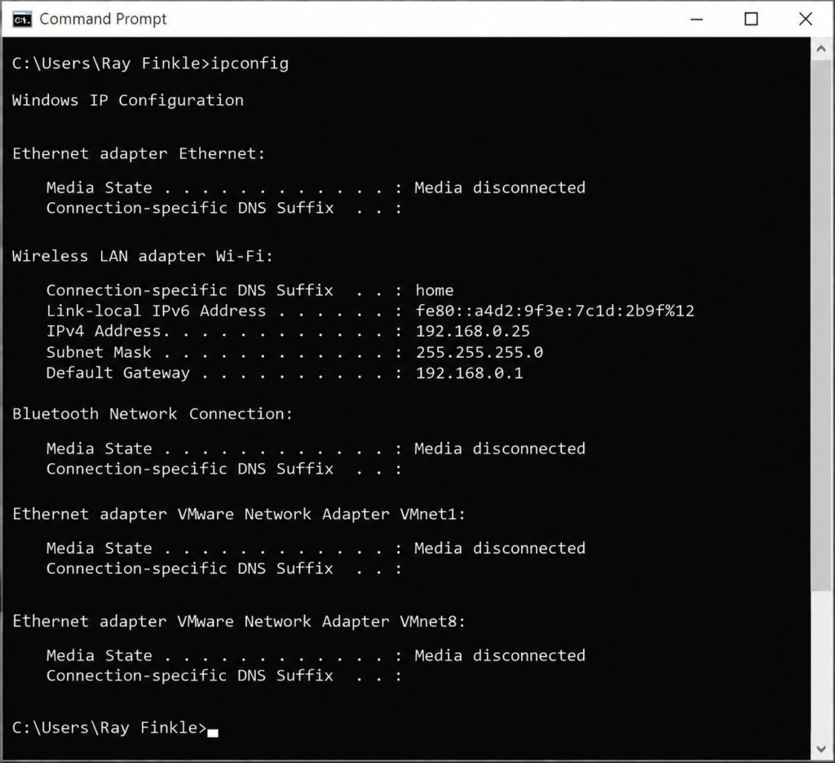835x763 pixels.
Task: Click the vertical scrollbar thumb
Action: tap(820, 324)
